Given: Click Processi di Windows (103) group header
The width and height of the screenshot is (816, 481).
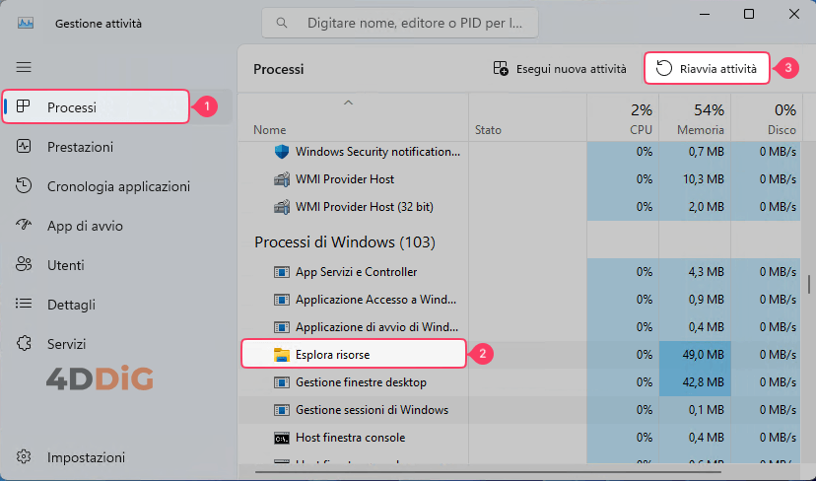Looking at the screenshot, I should pyautogui.click(x=345, y=242).
